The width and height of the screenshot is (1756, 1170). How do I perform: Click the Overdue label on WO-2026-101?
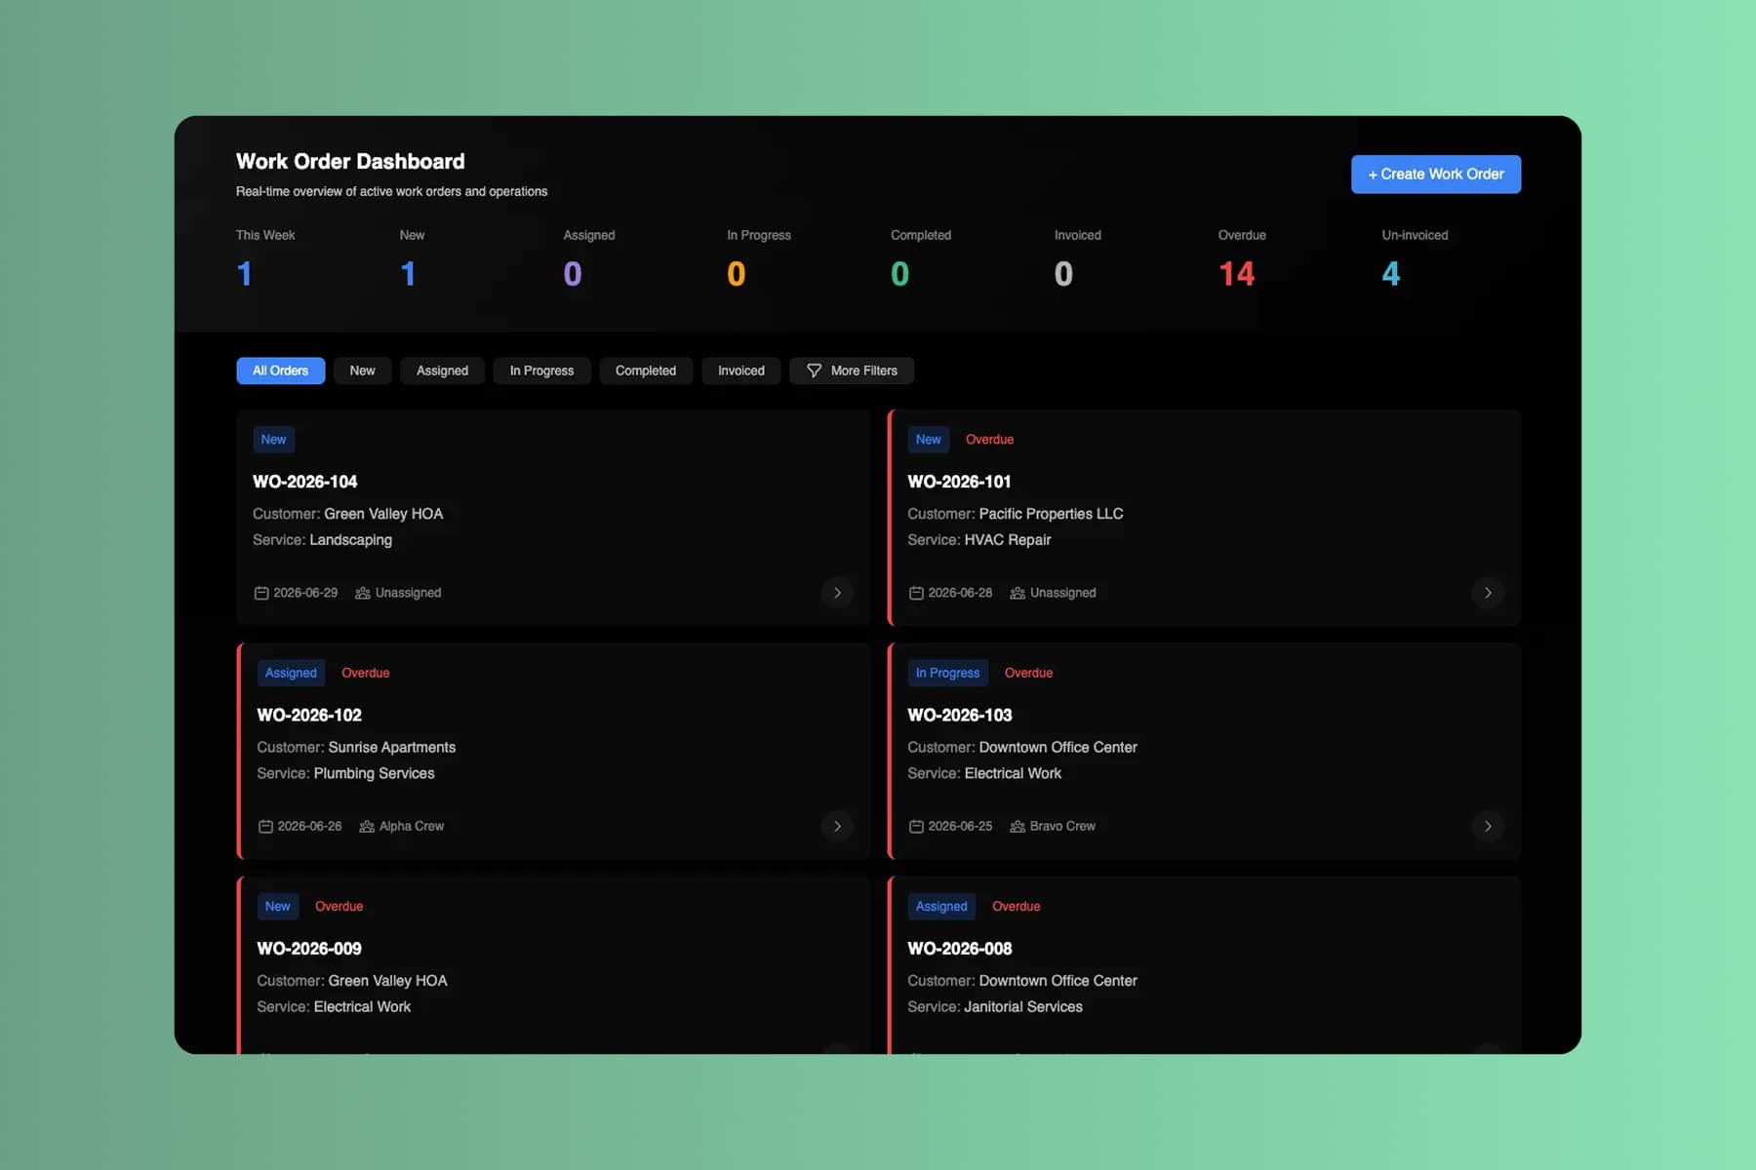point(989,440)
